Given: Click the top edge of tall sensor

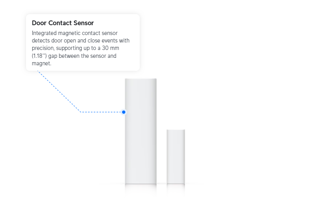Looking at the screenshot, I should [141, 79].
